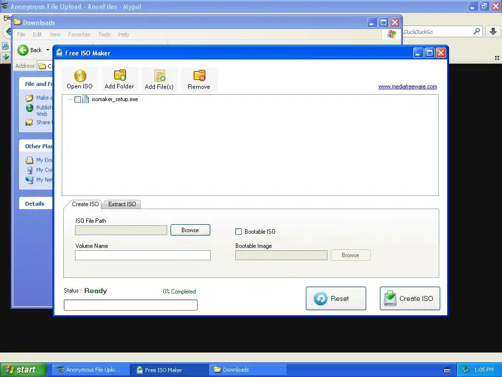The width and height of the screenshot is (502, 377).
Task: Focus the Volume Name input field
Action: pos(143,255)
